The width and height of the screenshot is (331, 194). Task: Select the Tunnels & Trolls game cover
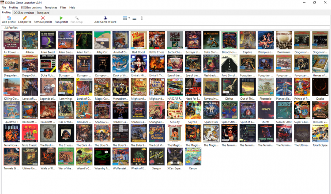[11, 156]
